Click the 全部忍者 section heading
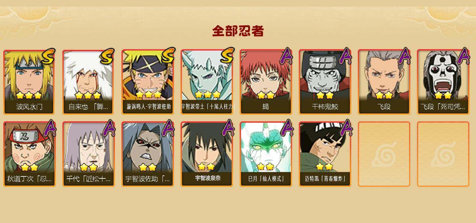This screenshot has width=476, height=223. click(x=238, y=31)
